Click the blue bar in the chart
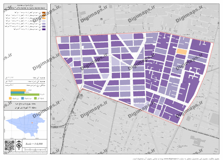 click(17, 93)
